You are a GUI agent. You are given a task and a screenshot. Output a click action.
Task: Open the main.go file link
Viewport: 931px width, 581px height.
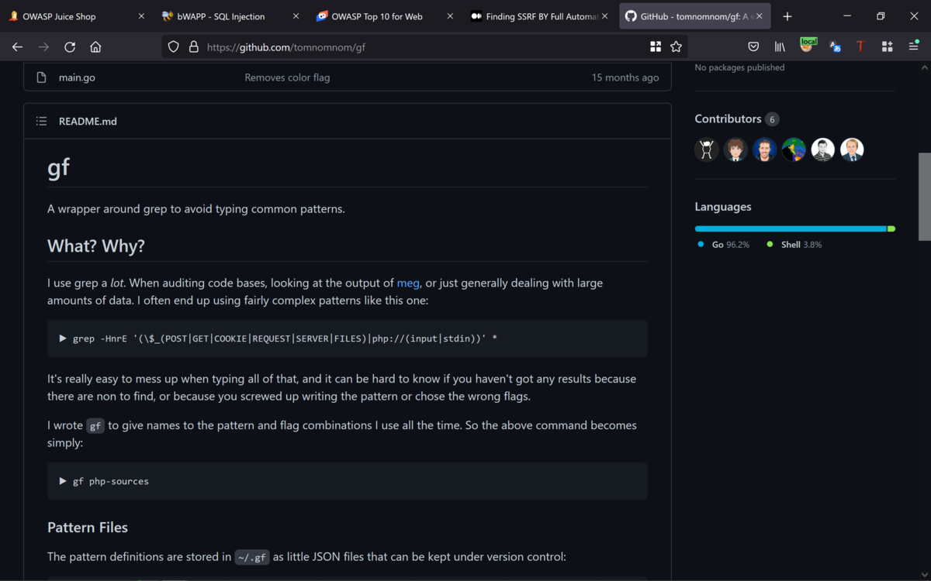77,77
